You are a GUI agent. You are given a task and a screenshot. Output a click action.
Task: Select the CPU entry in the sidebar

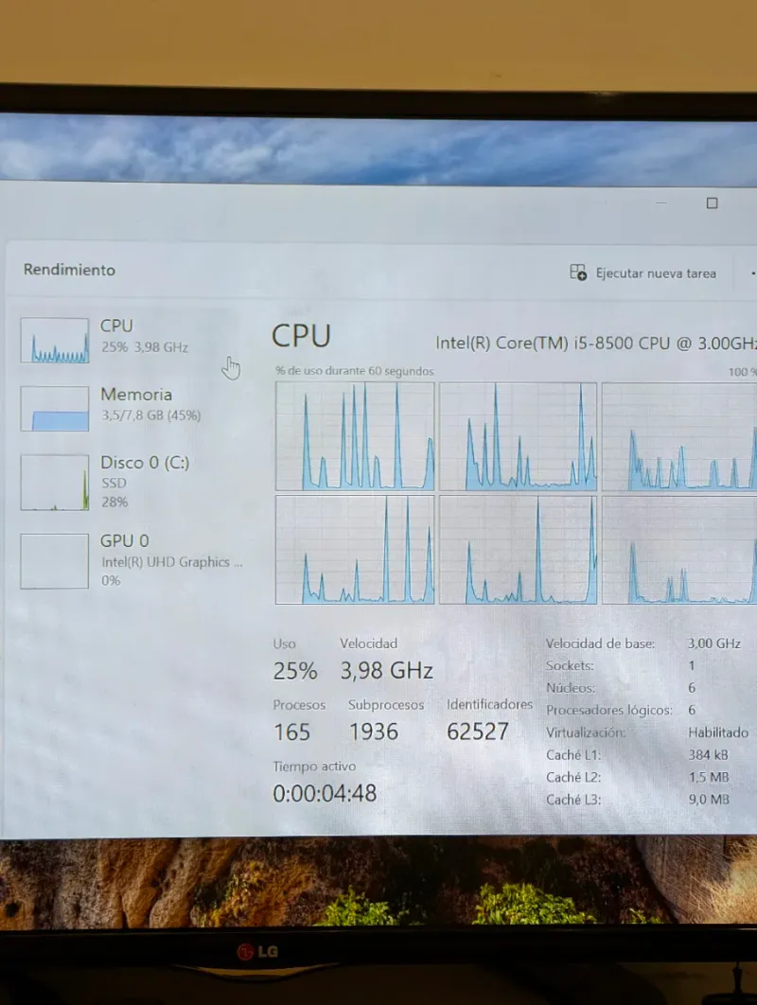pyautogui.click(x=128, y=339)
